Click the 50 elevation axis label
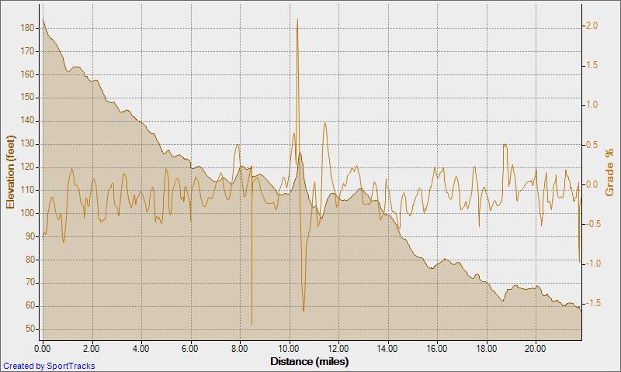Screen dimensions: 621x372 tap(30, 329)
